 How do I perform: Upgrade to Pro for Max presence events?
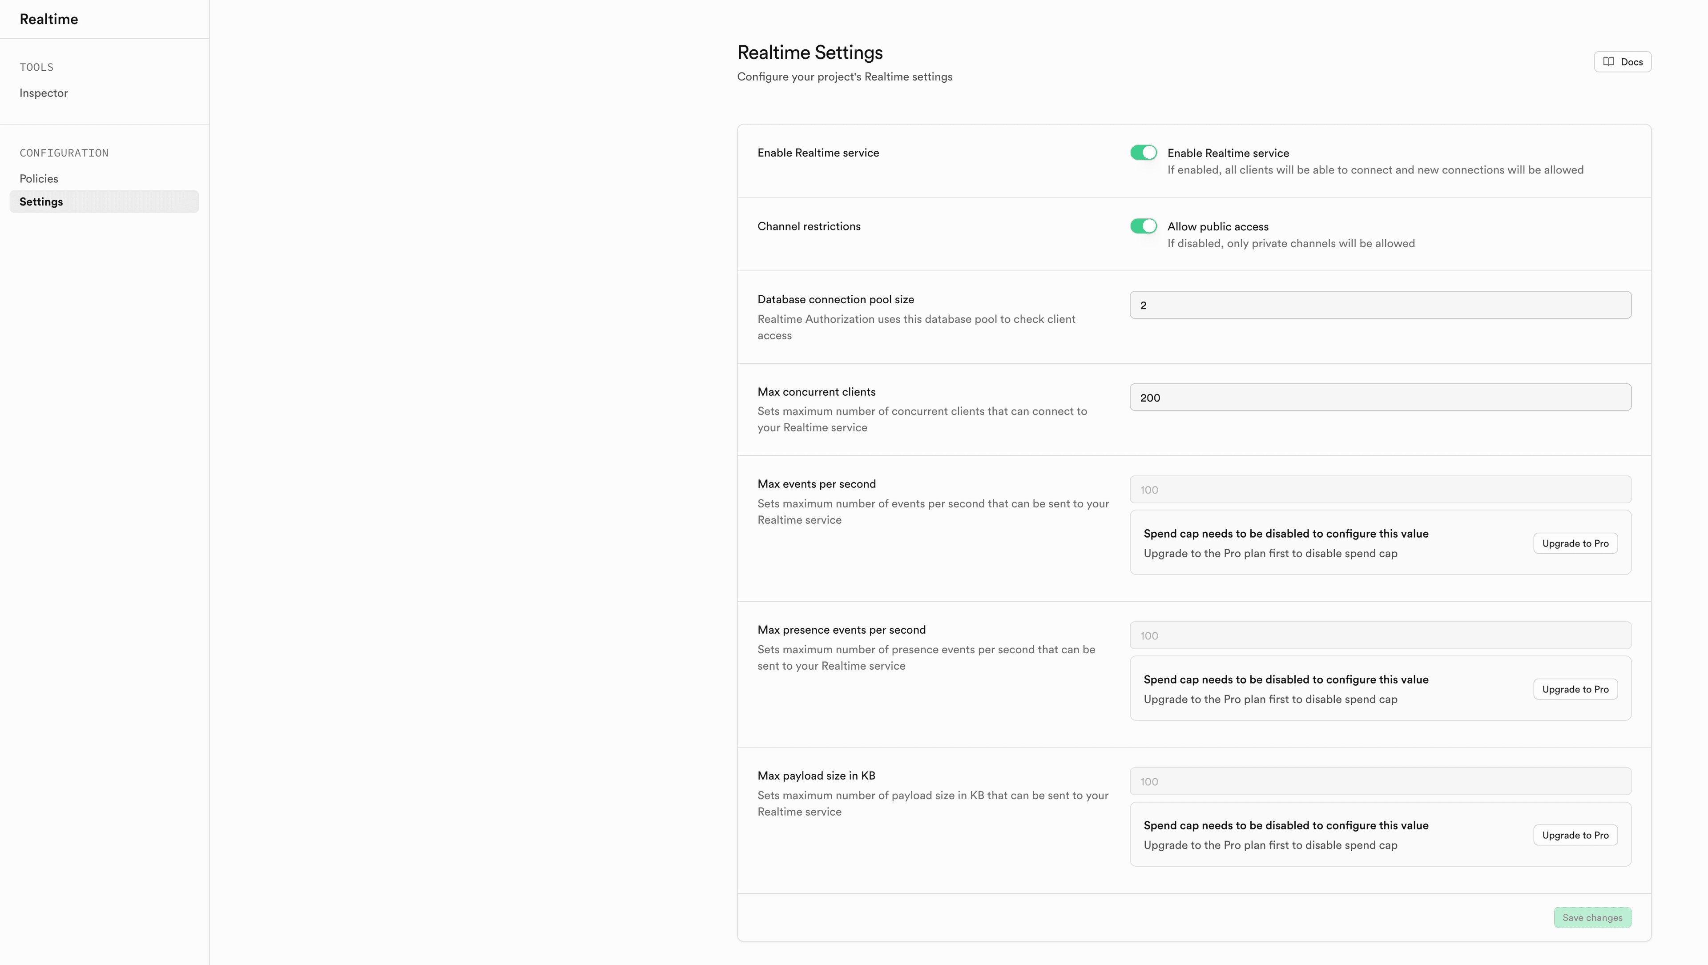[1575, 689]
